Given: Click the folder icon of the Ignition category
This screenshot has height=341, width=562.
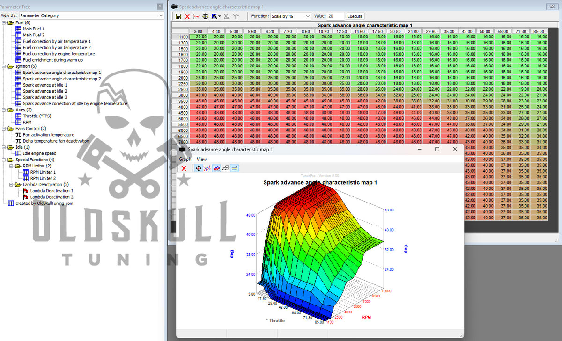Looking at the screenshot, I should (11, 66).
